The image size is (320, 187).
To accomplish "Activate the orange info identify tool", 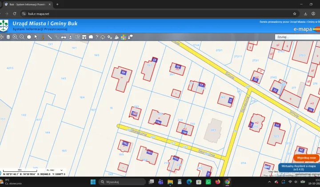I will pyautogui.click(x=43, y=37).
